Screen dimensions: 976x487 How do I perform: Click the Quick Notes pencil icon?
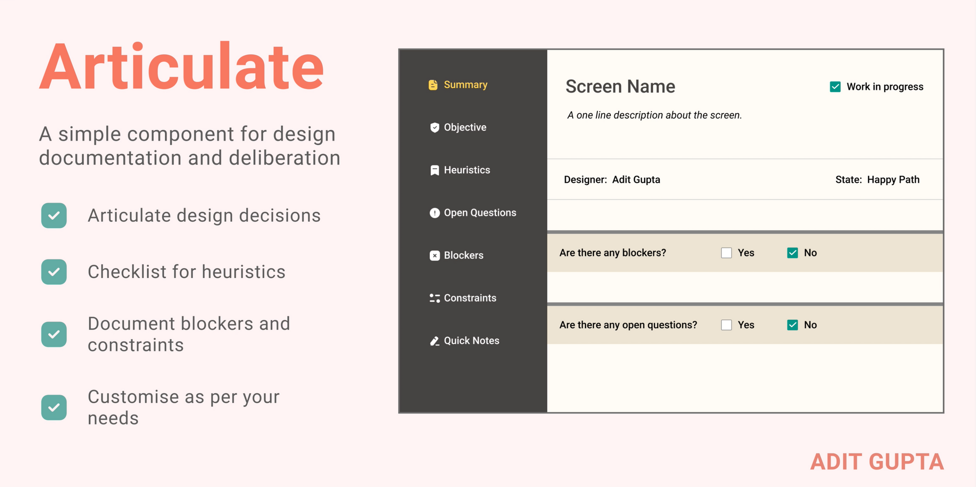[434, 341]
